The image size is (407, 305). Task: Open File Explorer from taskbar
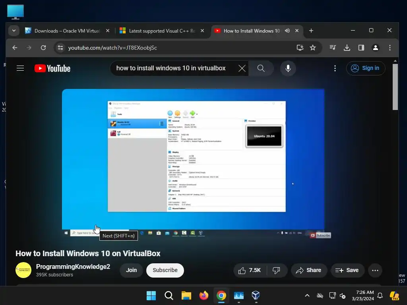coord(186,295)
